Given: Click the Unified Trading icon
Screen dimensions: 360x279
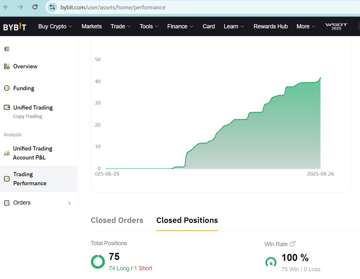Looking at the screenshot, I should point(7,107).
